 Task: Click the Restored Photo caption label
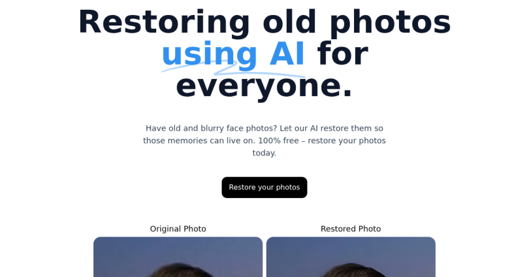(x=351, y=229)
